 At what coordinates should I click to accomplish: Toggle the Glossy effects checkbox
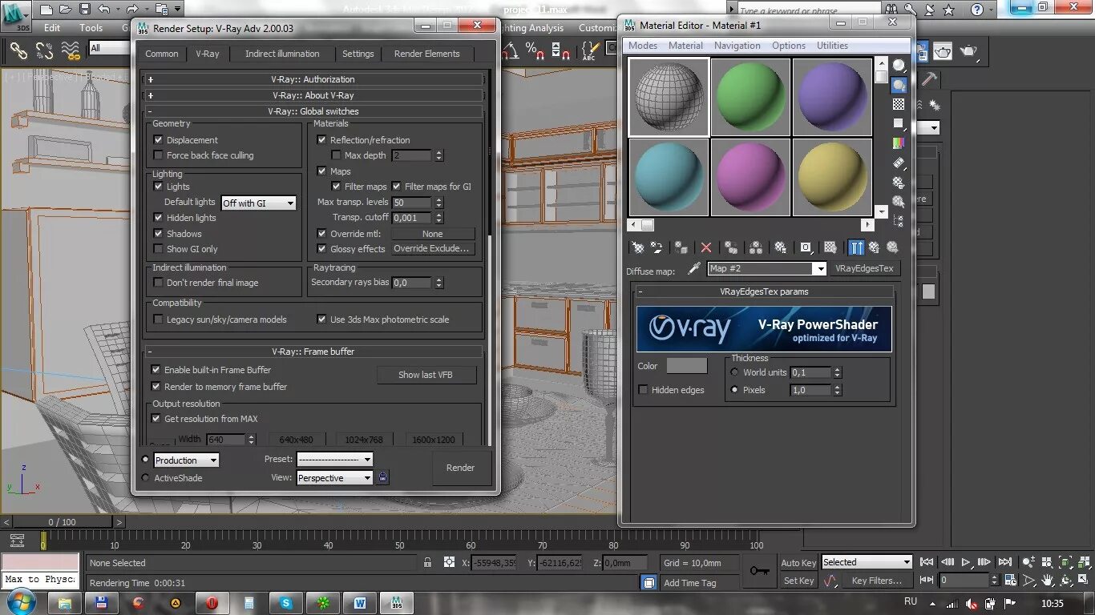tap(322, 249)
